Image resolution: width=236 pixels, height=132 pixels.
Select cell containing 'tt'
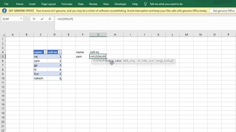click(x=41, y=69)
